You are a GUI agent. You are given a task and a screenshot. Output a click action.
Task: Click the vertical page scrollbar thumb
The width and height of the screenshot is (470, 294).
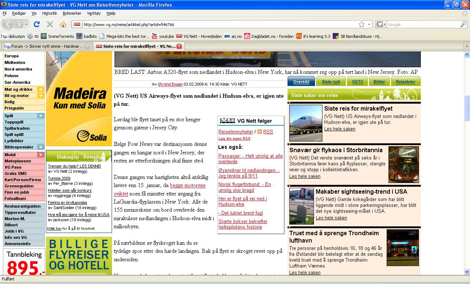(x=467, y=108)
